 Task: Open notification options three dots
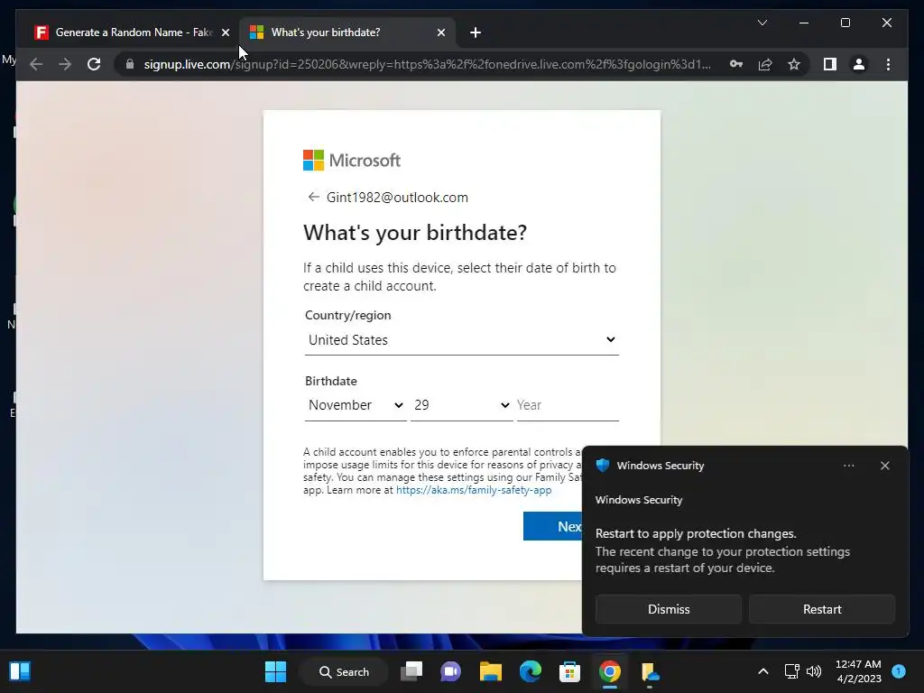(x=848, y=466)
